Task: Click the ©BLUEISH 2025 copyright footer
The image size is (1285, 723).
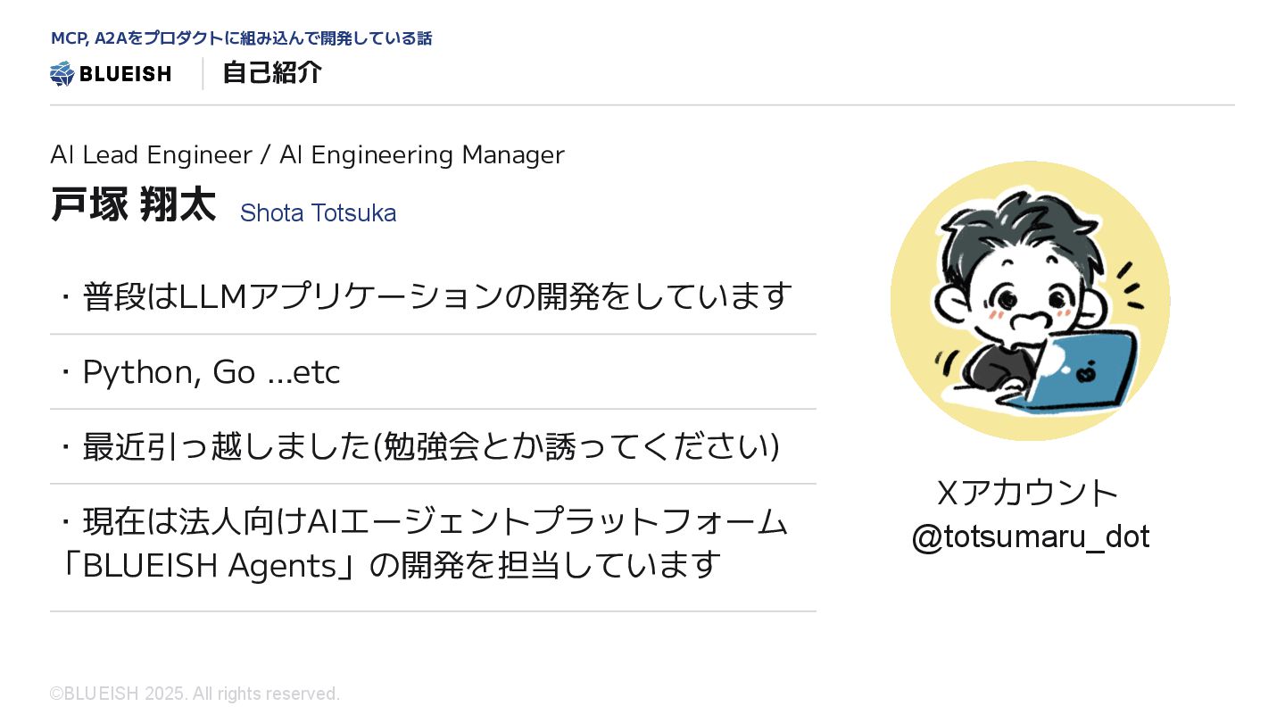Action: coord(195,694)
